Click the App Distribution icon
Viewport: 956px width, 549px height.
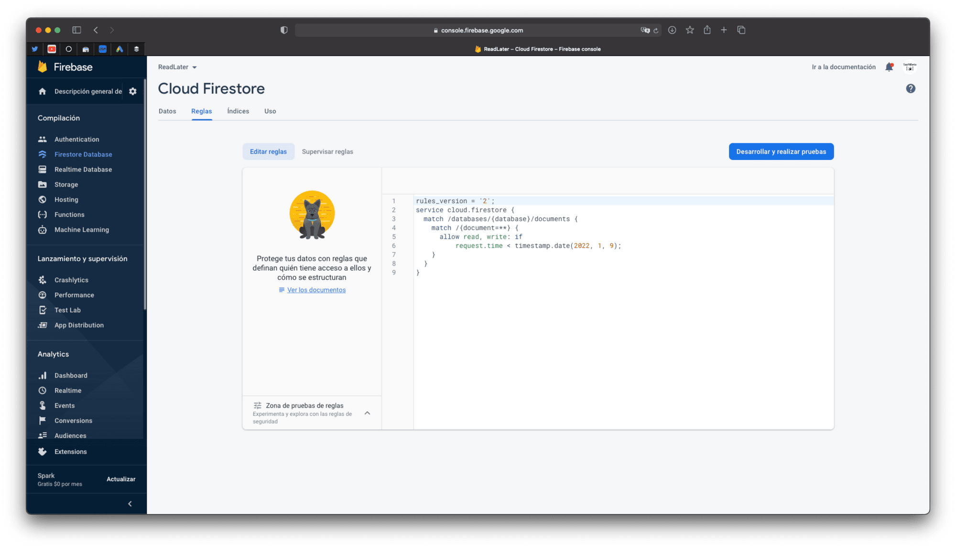[x=43, y=325]
